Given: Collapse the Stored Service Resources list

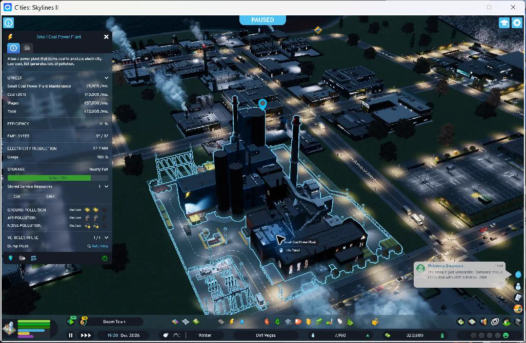Looking at the screenshot, I should pyautogui.click(x=106, y=186).
